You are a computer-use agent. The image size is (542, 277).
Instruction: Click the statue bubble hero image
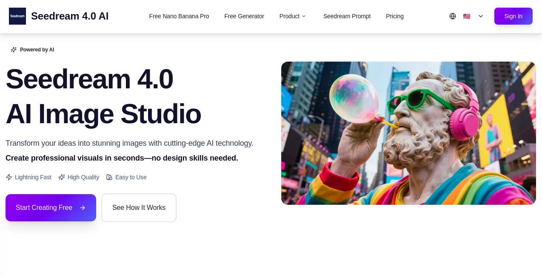click(408, 133)
